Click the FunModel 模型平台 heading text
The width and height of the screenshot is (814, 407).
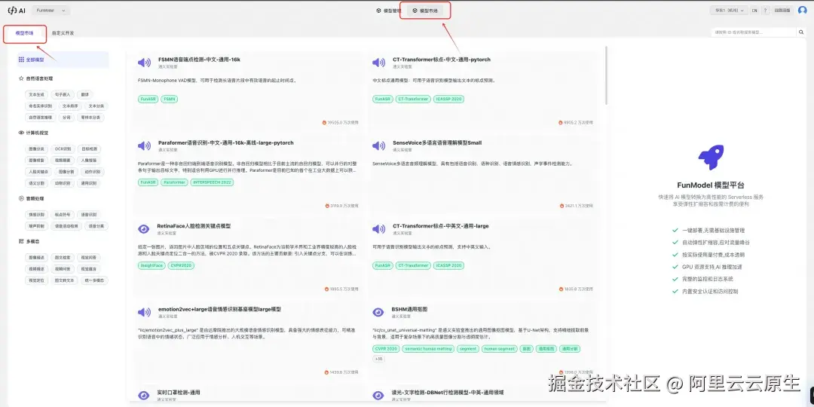[711, 185]
